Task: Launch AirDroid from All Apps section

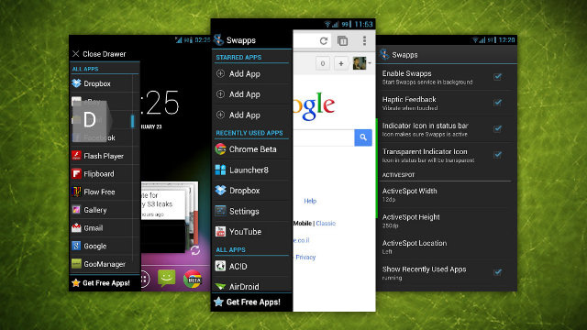Action: point(251,286)
